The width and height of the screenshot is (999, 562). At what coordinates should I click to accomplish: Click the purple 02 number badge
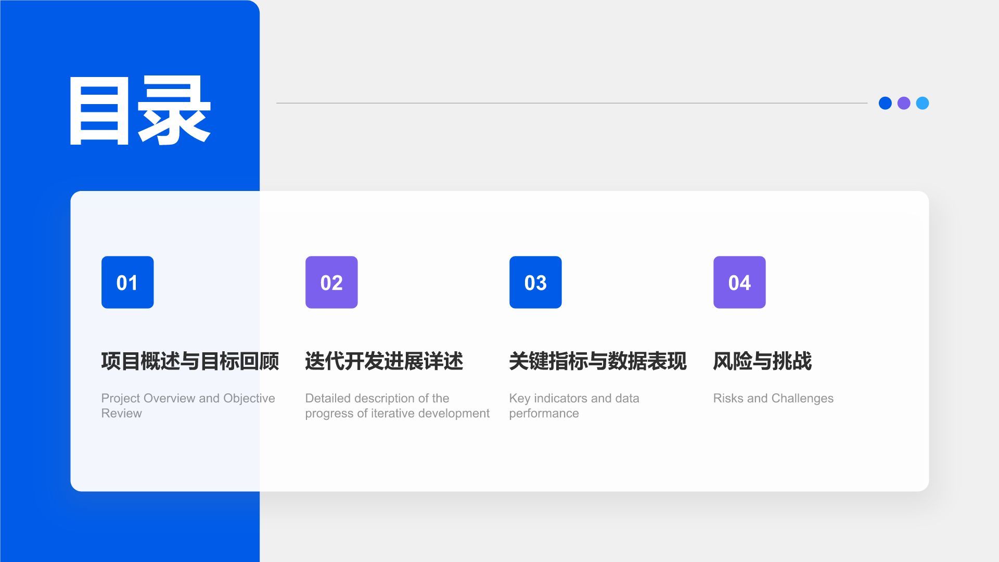(331, 282)
